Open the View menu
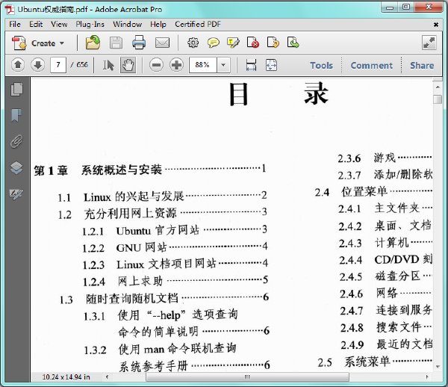The height and width of the screenshot is (387, 448). pyautogui.click(x=59, y=25)
